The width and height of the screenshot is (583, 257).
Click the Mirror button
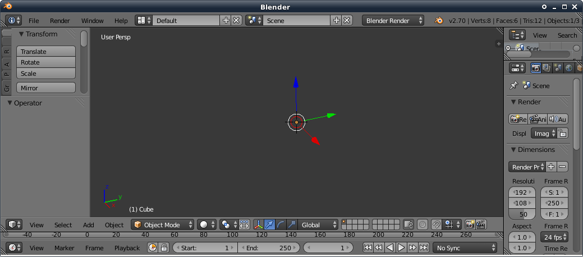pos(46,88)
